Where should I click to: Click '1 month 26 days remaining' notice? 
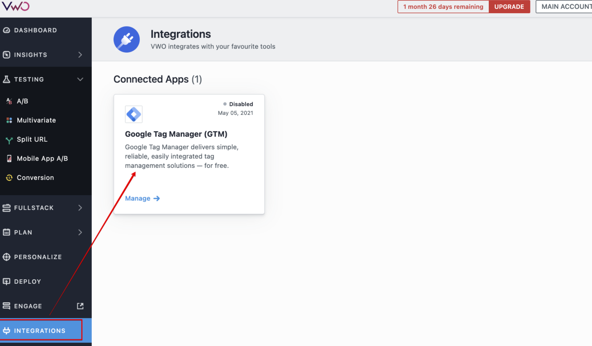[443, 7]
